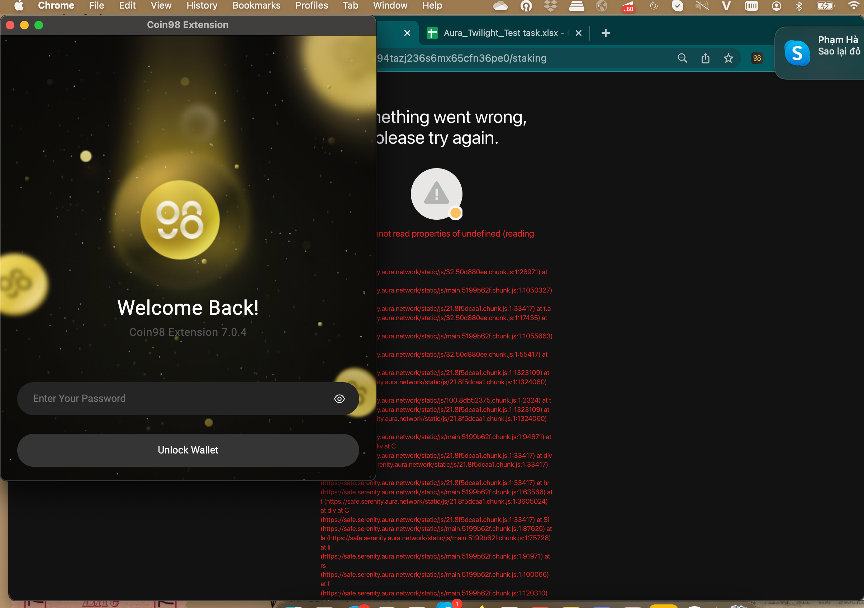
Task: Select the zoom magnifier icon near address bar
Action: point(682,58)
